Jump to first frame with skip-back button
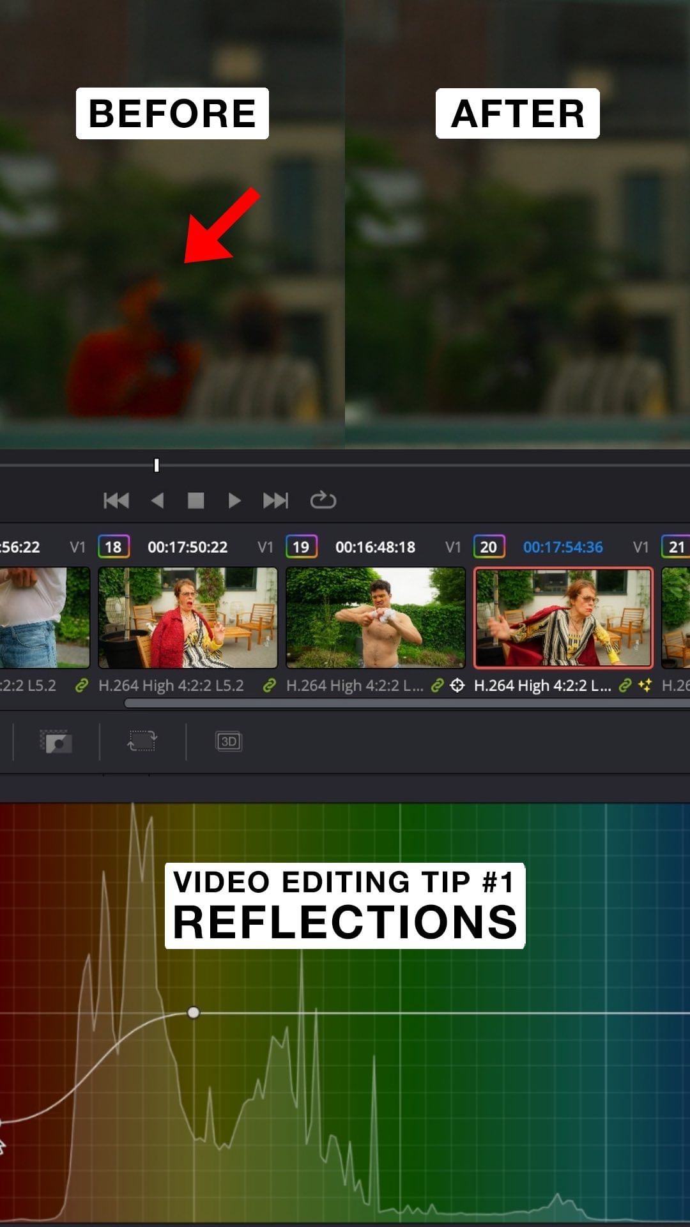The image size is (690, 1227). (116, 500)
